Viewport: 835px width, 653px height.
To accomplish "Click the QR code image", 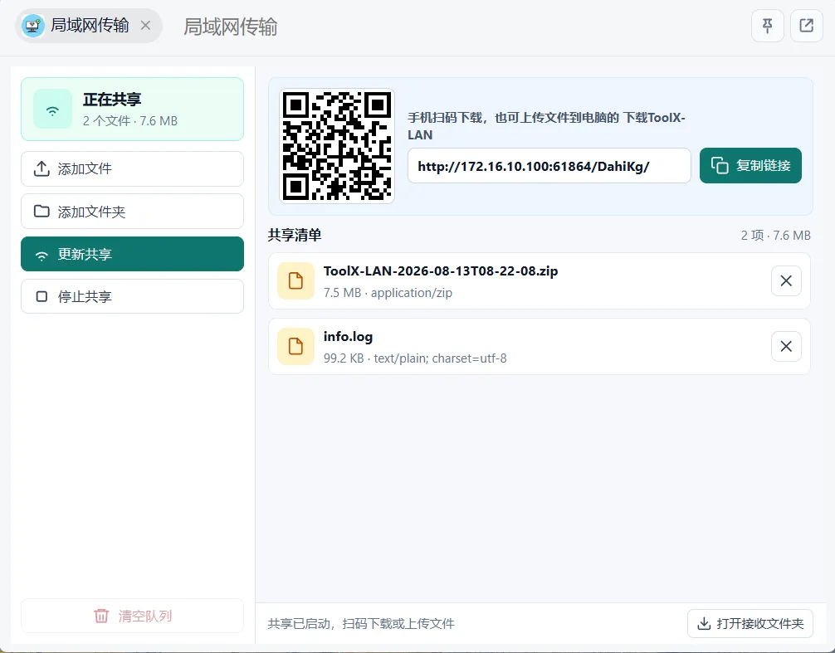I will [x=337, y=146].
